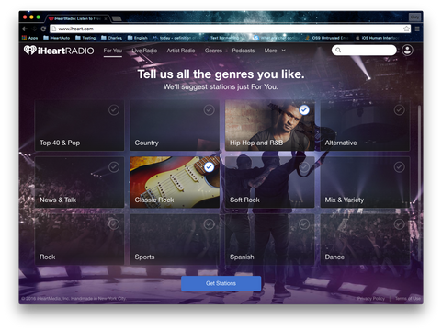Go to Podcasts in navigation
Image resolution: width=442 pixels, height=331 pixels.
tap(244, 51)
